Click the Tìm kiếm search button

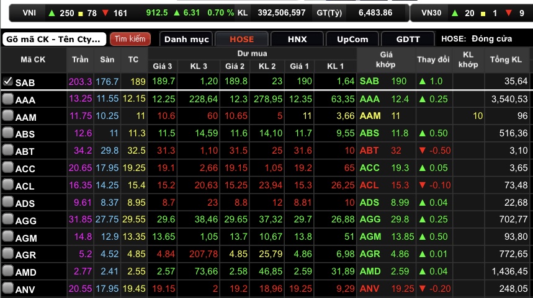130,39
